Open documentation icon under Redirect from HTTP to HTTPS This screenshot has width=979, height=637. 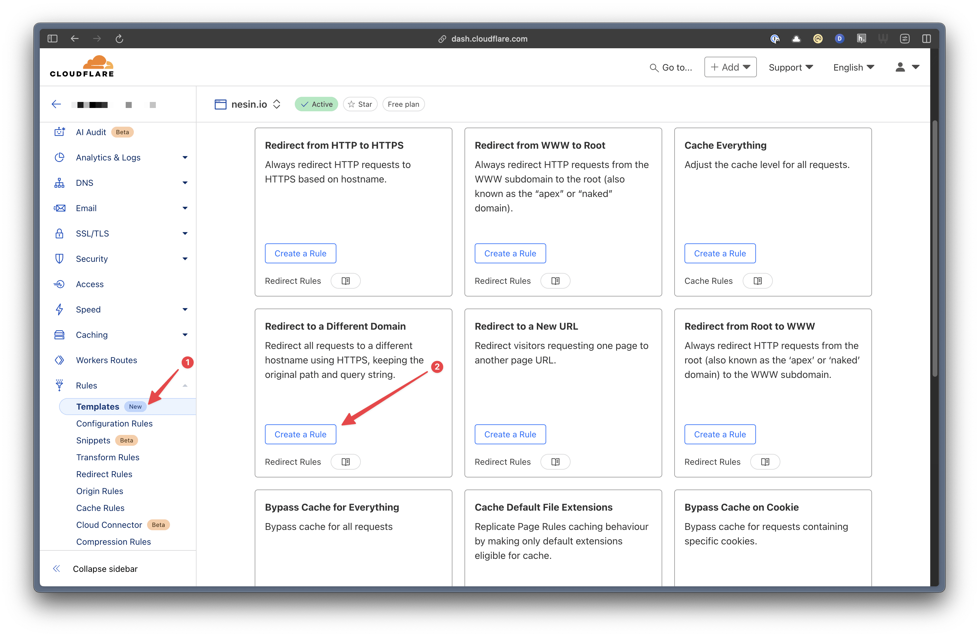pyautogui.click(x=345, y=281)
